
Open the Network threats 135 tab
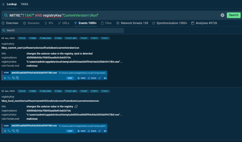pyautogui.click(x=132, y=23)
